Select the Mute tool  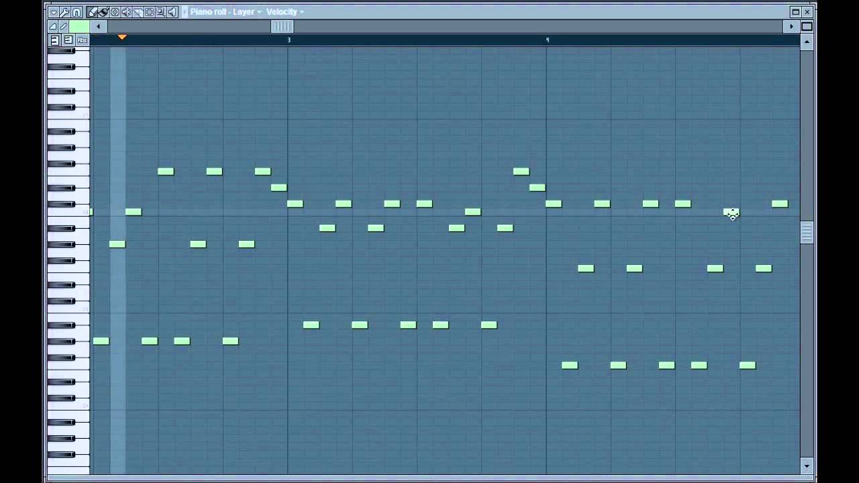126,12
